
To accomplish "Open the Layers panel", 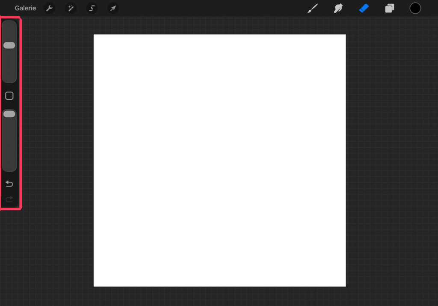I will 389,8.
